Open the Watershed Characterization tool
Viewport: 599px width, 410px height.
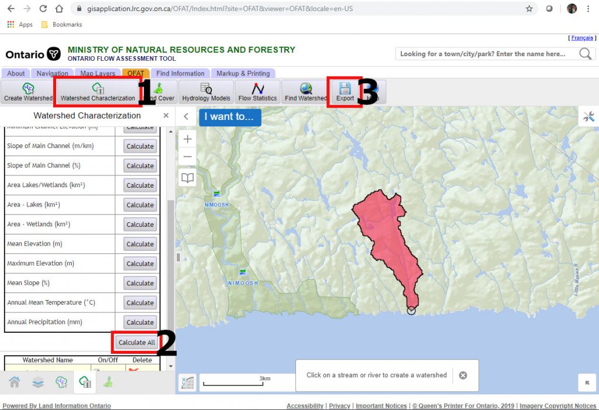97,91
